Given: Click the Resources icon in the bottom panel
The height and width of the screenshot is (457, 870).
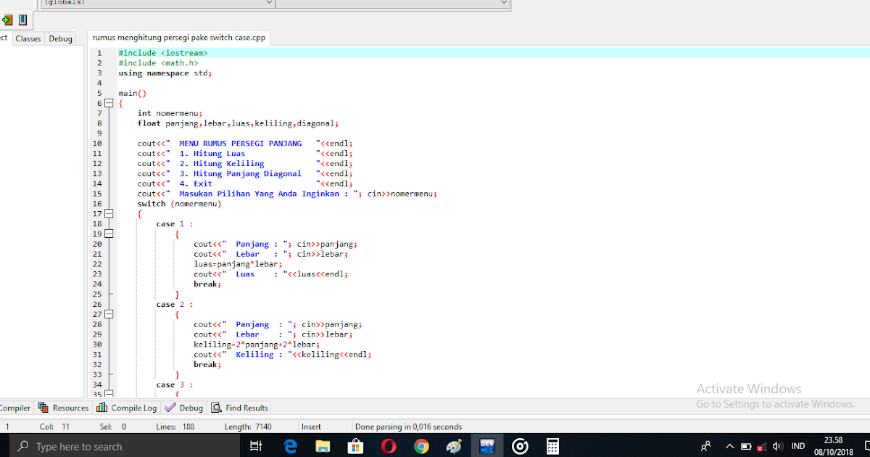Looking at the screenshot, I should (43, 408).
